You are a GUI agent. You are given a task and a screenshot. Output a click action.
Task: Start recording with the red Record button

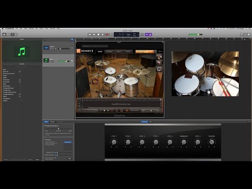coord(107,35)
